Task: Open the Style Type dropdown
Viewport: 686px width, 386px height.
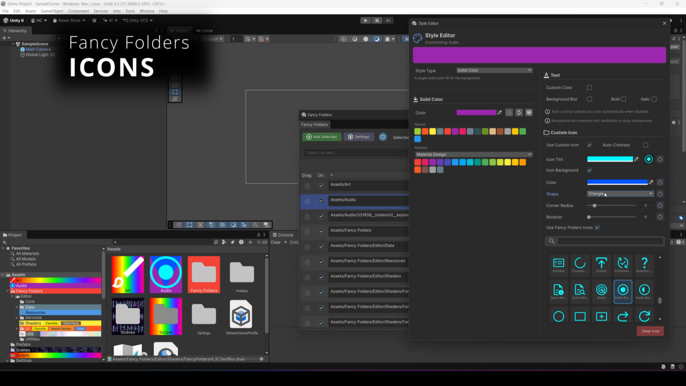Action: [x=494, y=70]
